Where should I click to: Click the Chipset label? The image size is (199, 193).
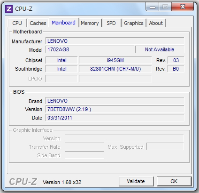34,60
